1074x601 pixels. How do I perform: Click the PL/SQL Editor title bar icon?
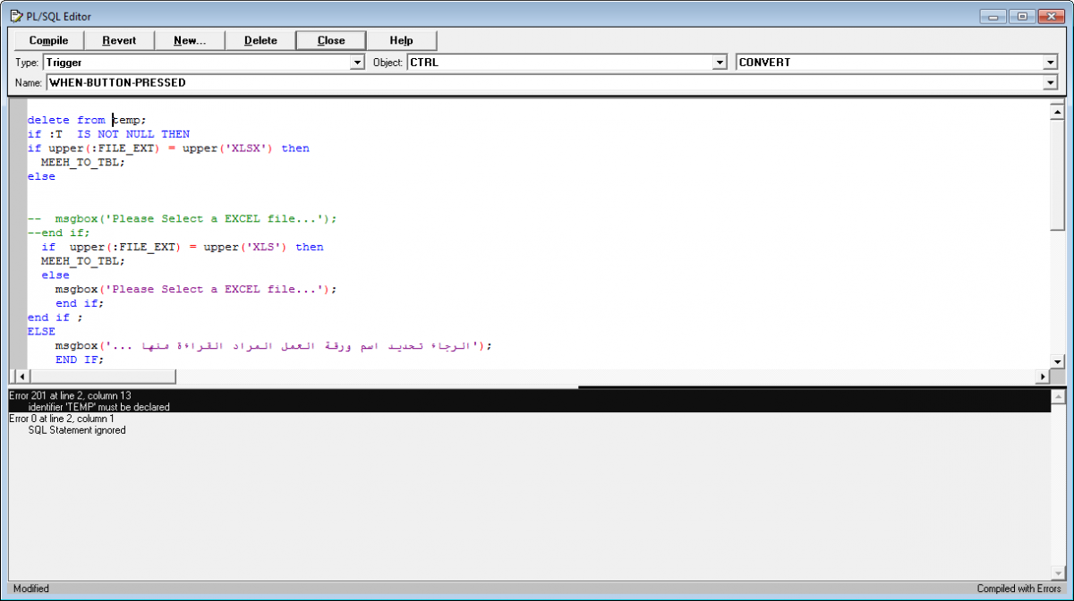click(16, 16)
